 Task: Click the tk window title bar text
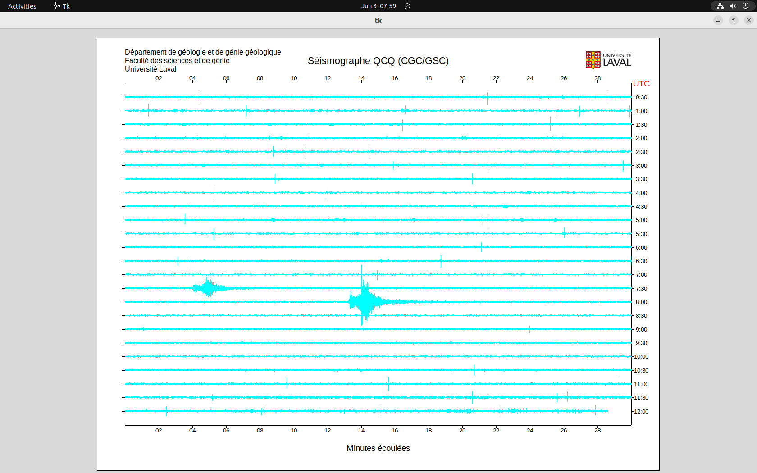[378, 20]
